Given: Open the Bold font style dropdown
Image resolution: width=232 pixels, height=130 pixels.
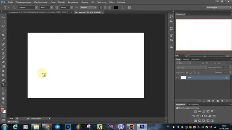Looking at the screenshot, I should click(51, 8).
